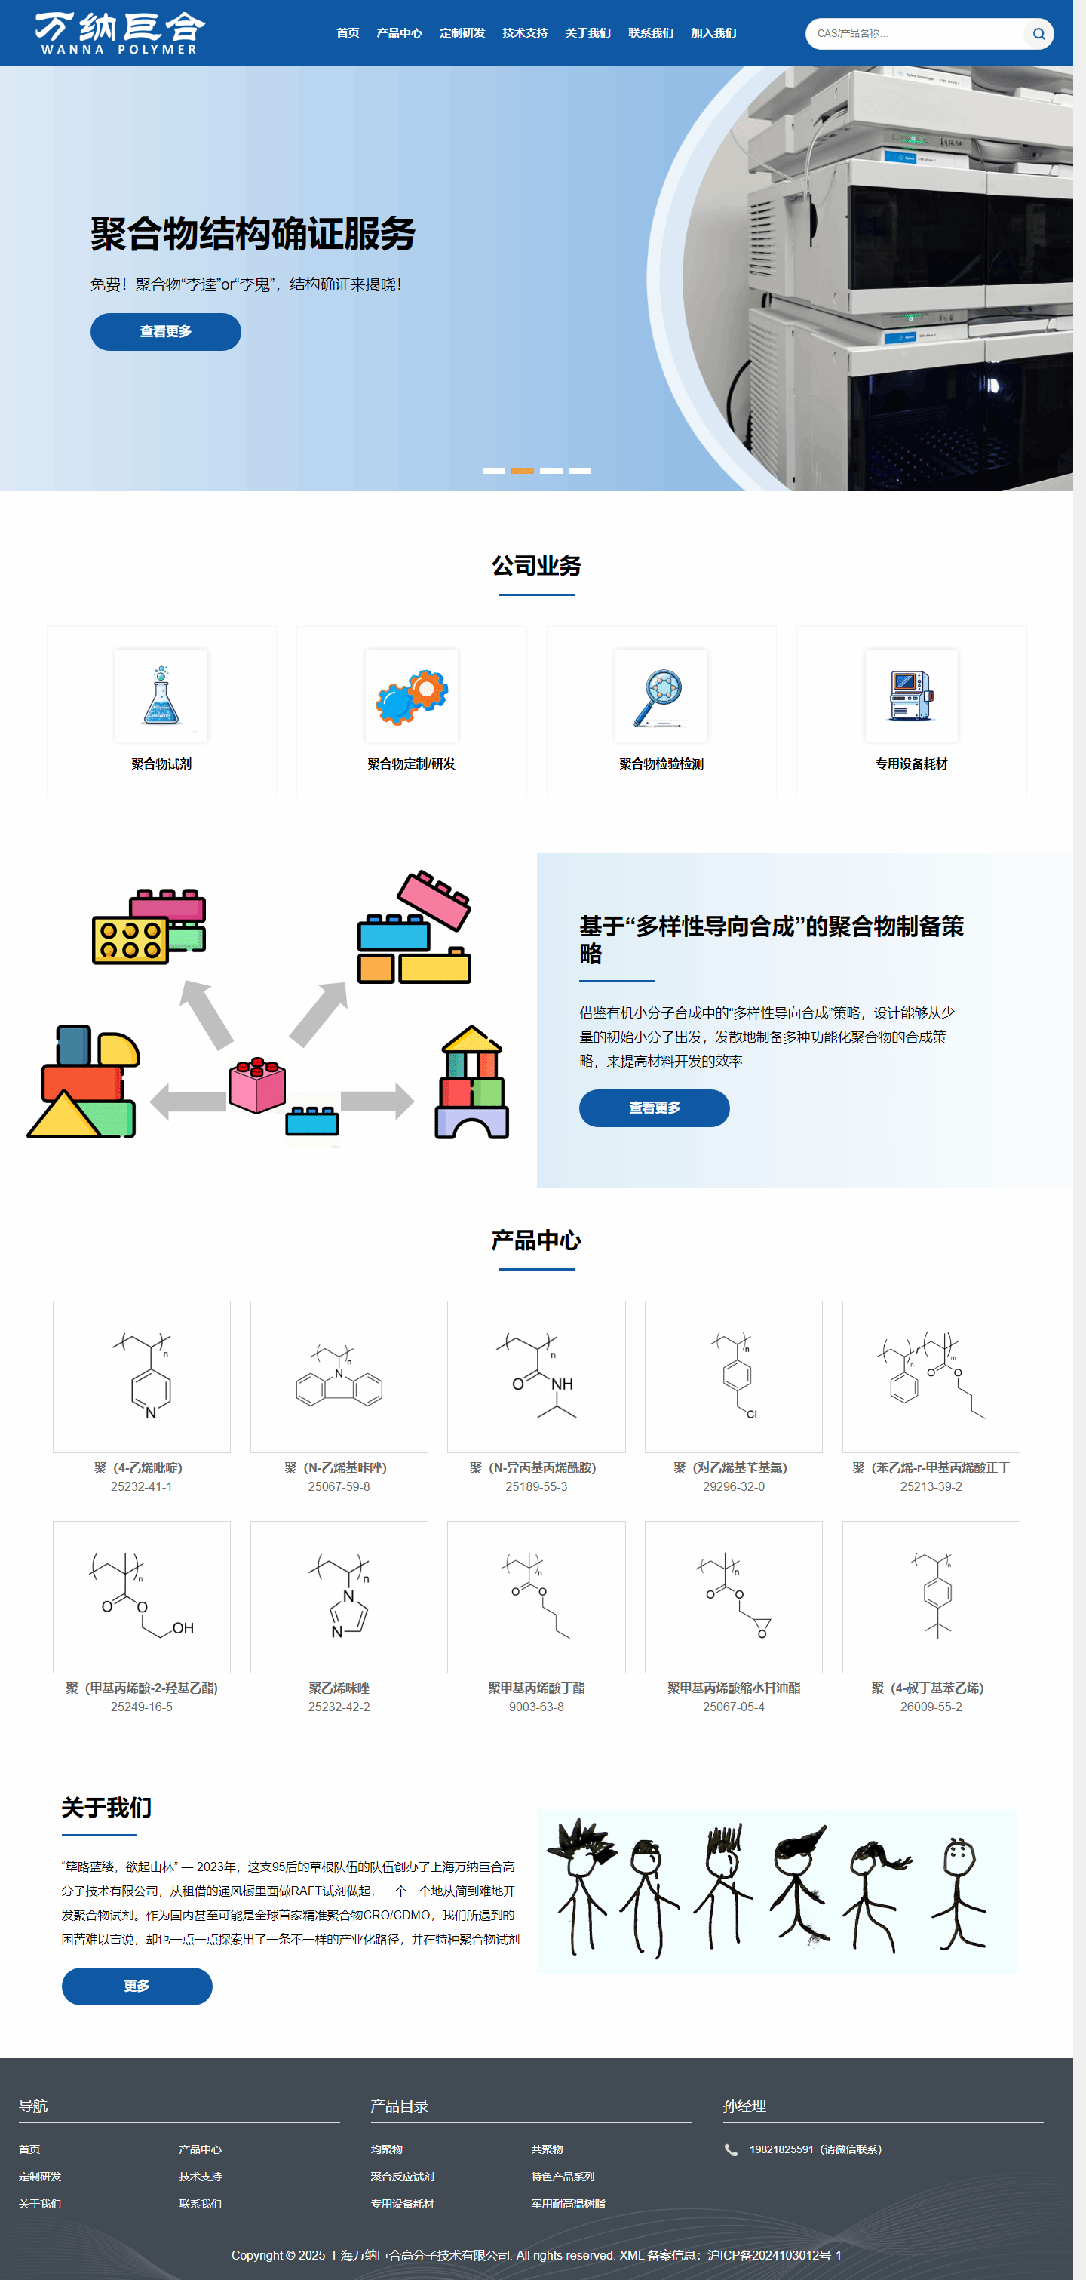The image size is (1086, 2280).
Task: Click the 聚合物检验检测 magnifier icon
Action: tap(661, 695)
